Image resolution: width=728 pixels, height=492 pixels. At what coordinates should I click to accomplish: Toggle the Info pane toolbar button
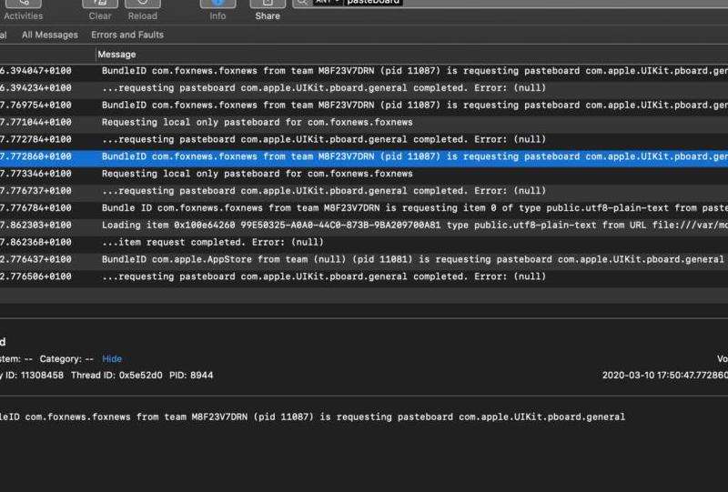217,9
